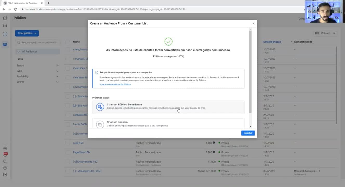The width and height of the screenshot is (345, 187).
Task: Open settings gear icon in left sidebar
Action: [x=5, y=149]
